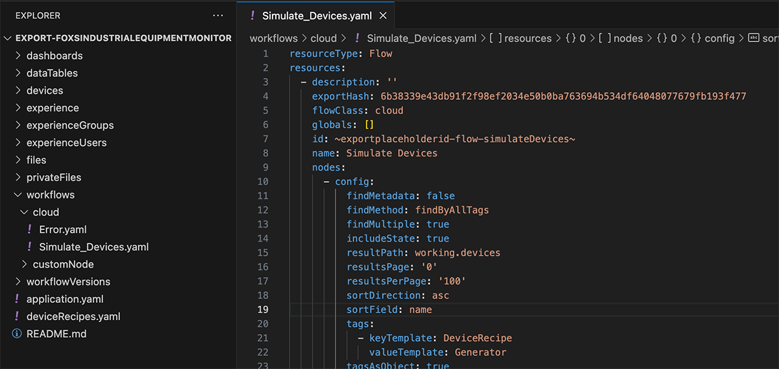
Task: Open README.md file
Action: 56,334
